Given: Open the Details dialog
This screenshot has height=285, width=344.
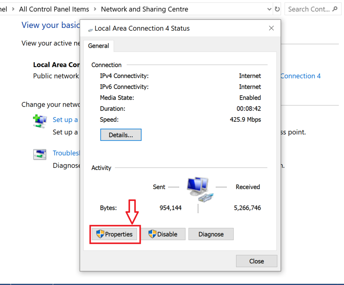Looking at the screenshot, I should [x=121, y=135].
